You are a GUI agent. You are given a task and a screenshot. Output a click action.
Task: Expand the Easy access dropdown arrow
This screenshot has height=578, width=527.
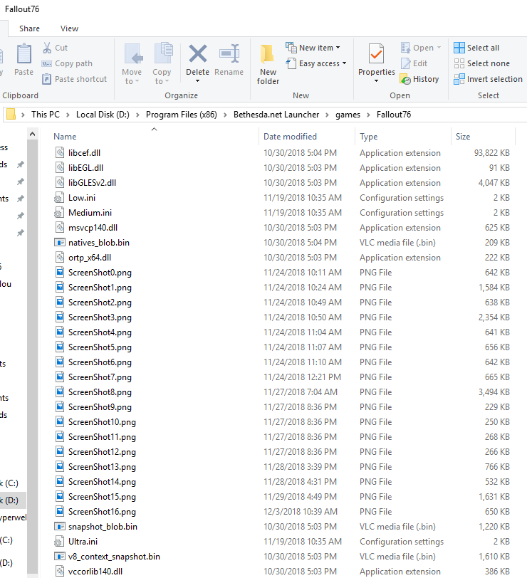point(344,63)
